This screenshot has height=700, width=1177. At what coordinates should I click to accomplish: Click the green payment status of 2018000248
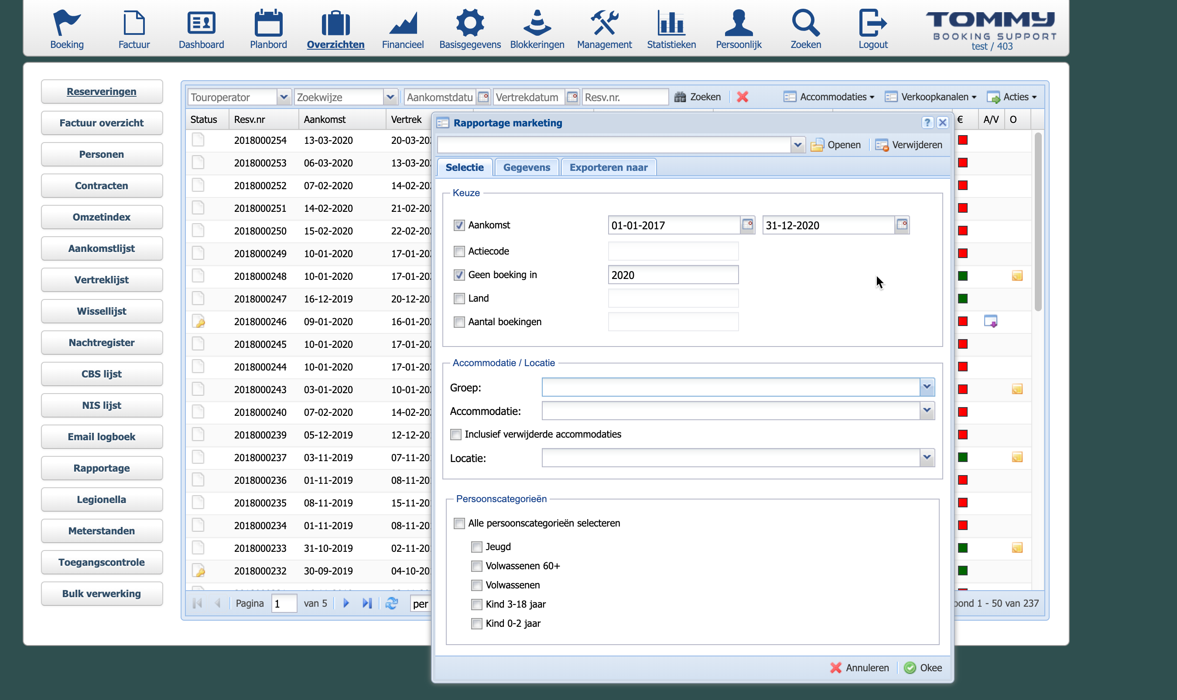click(x=963, y=276)
